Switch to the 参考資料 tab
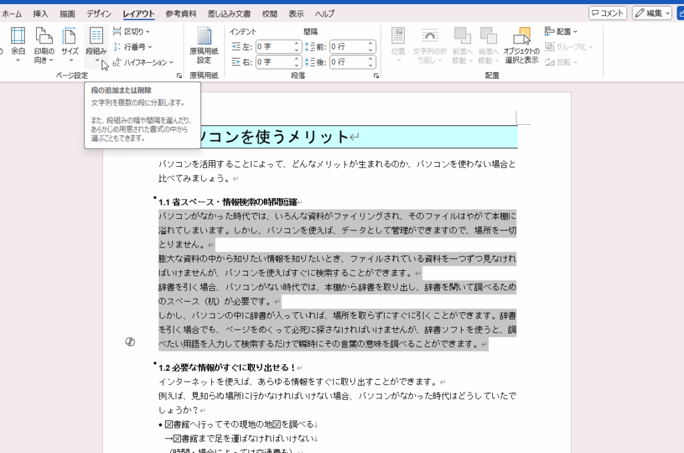684x453 pixels. pos(181,13)
